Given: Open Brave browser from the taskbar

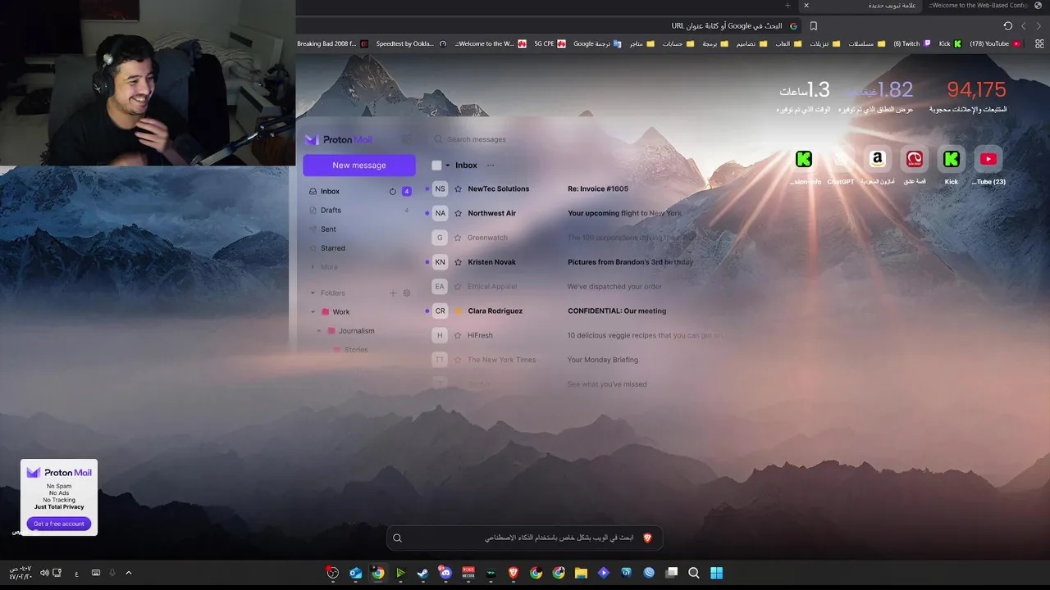Looking at the screenshot, I should coord(514,573).
